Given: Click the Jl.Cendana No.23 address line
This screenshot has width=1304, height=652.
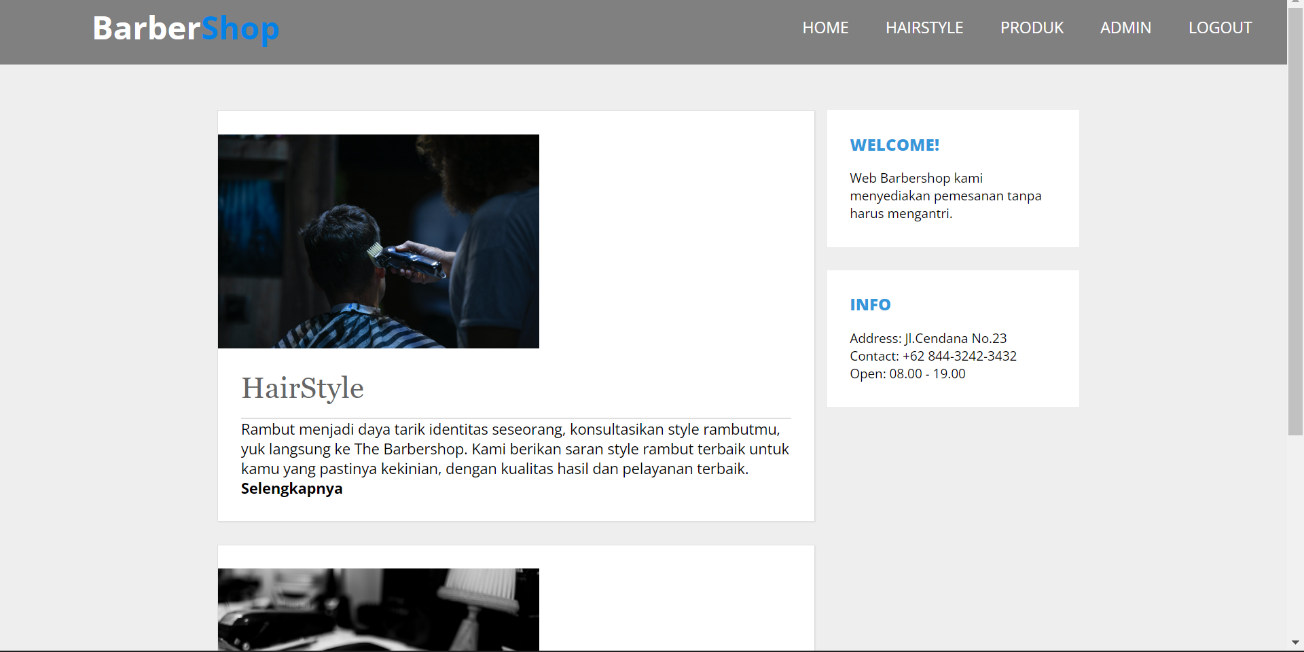Looking at the screenshot, I should (x=955, y=338).
